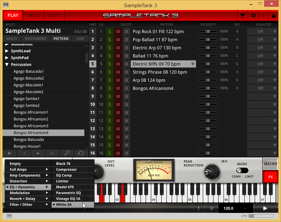Solo part 1
This screenshot has height=222, width=281.
pyautogui.click(x=109, y=31)
